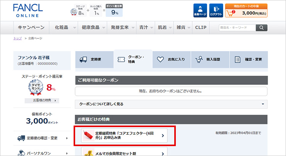The width and height of the screenshot is (286, 156).
Task: Click the 有効期限：2023年04月01日まで text
Action: click(238, 133)
